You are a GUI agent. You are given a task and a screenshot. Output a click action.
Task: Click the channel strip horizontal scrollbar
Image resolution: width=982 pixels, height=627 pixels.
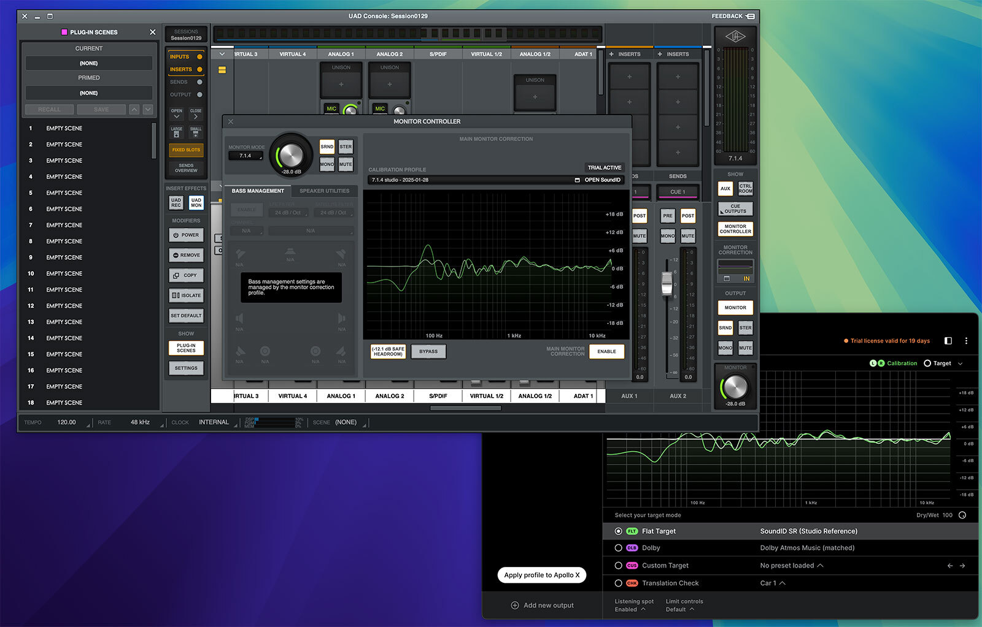(x=466, y=408)
